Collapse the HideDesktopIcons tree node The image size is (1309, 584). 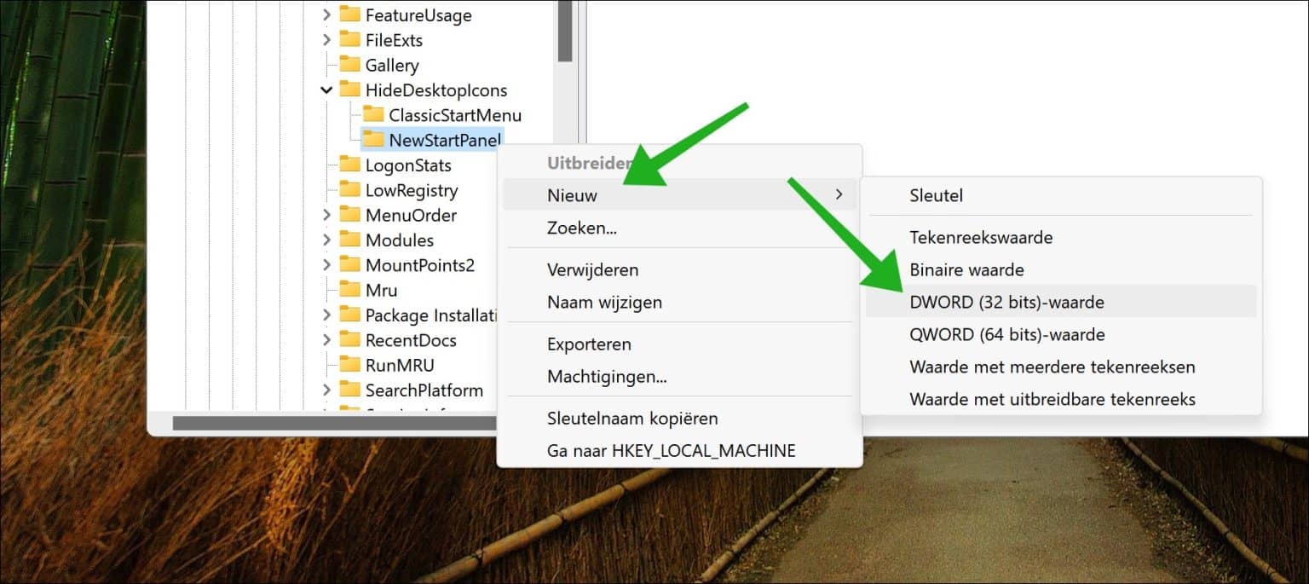pyautogui.click(x=326, y=90)
